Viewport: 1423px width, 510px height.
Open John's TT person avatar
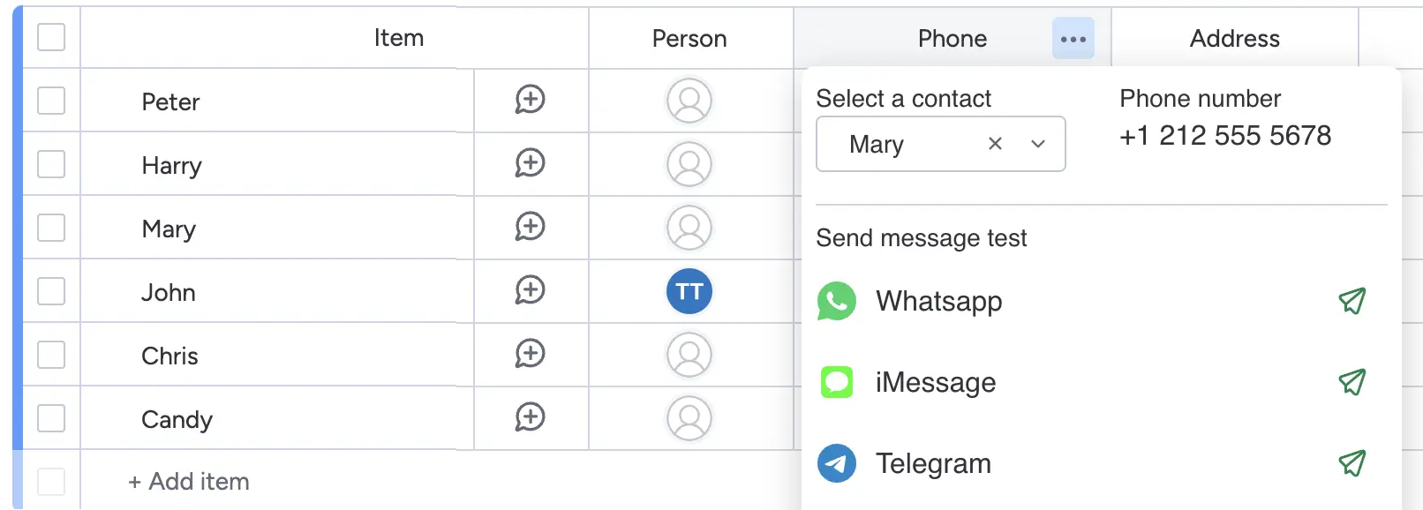point(689,291)
